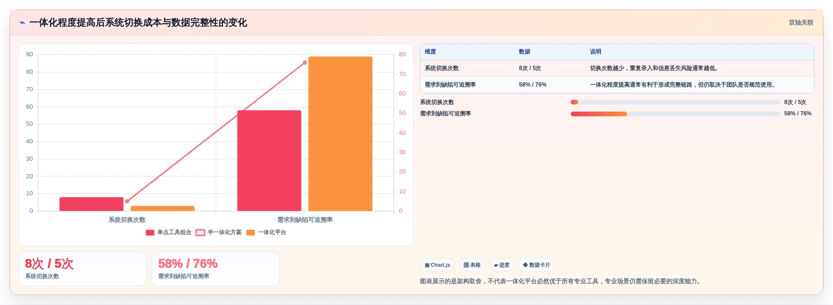This screenshot has width=833, height=305.
Task: Click the 数据 column header
Action: pos(525,52)
